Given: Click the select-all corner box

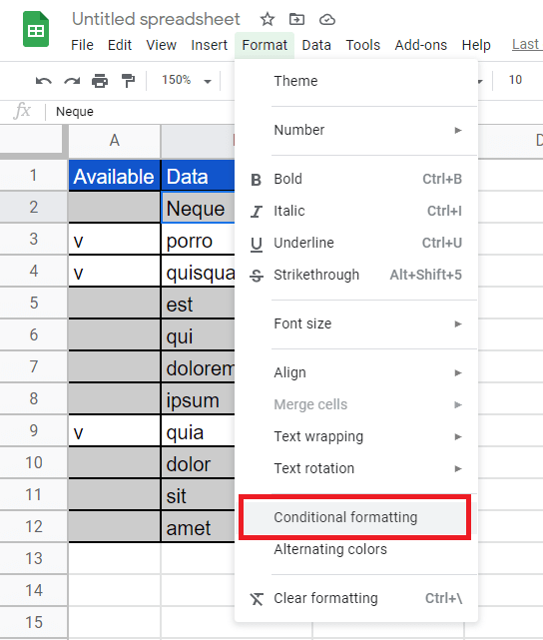Looking at the screenshot, I should tap(33, 141).
